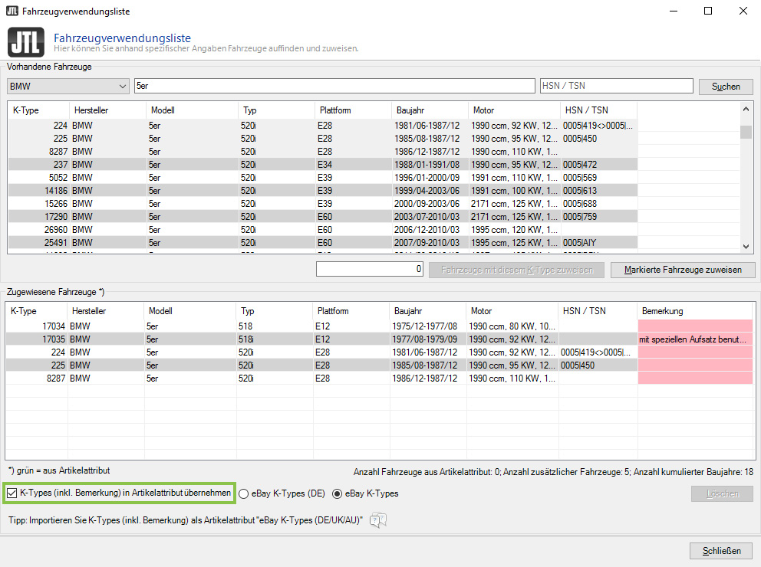Viewport: 761px width, 567px height.
Task: Open the BMW manufacturer dropdown
Action: tap(68, 87)
